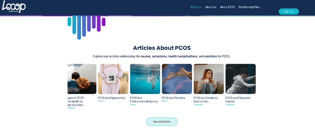Open the couple hugging article thumbnail
Screen dimensions: 315x136
point(82,79)
